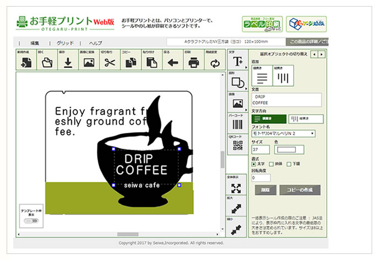The height and width of the screenshot is (260, 381).
Task: Open the フォント名 font dropdown
Action: (x=284, y=133)
